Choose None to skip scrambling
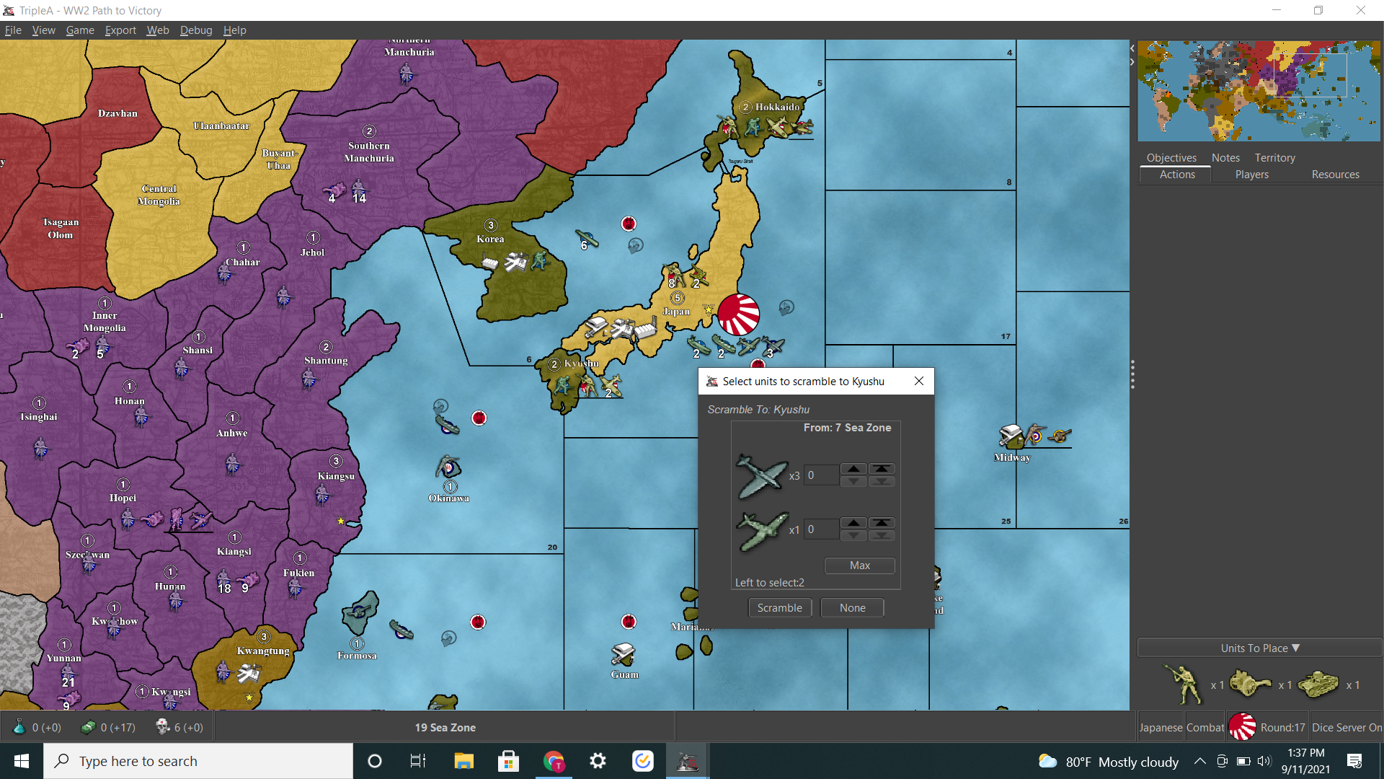The width and height of the screenshot is (1384, 779). 852,608
